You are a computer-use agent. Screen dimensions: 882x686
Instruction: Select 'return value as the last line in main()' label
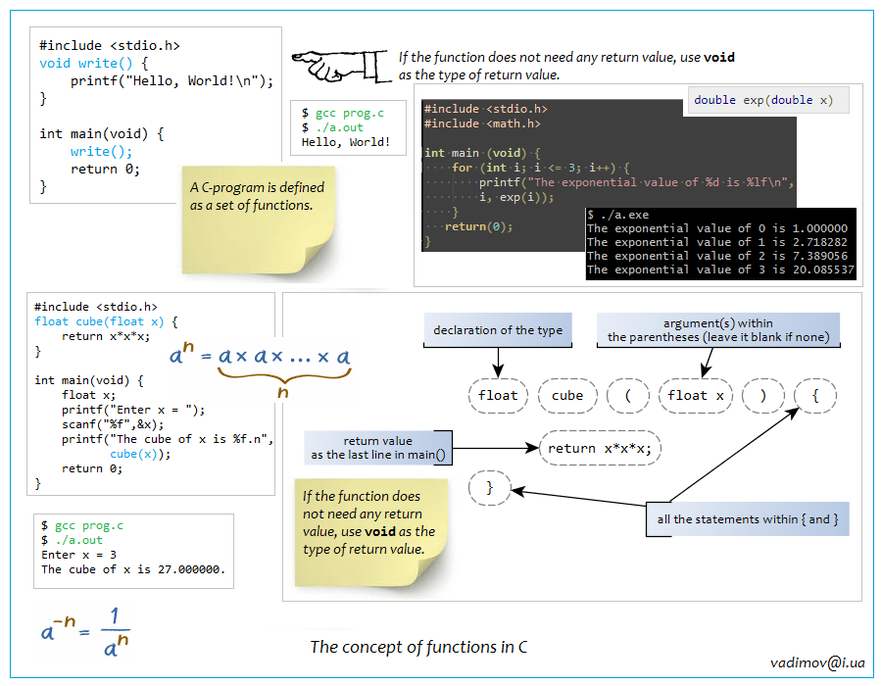coord(378,448)
